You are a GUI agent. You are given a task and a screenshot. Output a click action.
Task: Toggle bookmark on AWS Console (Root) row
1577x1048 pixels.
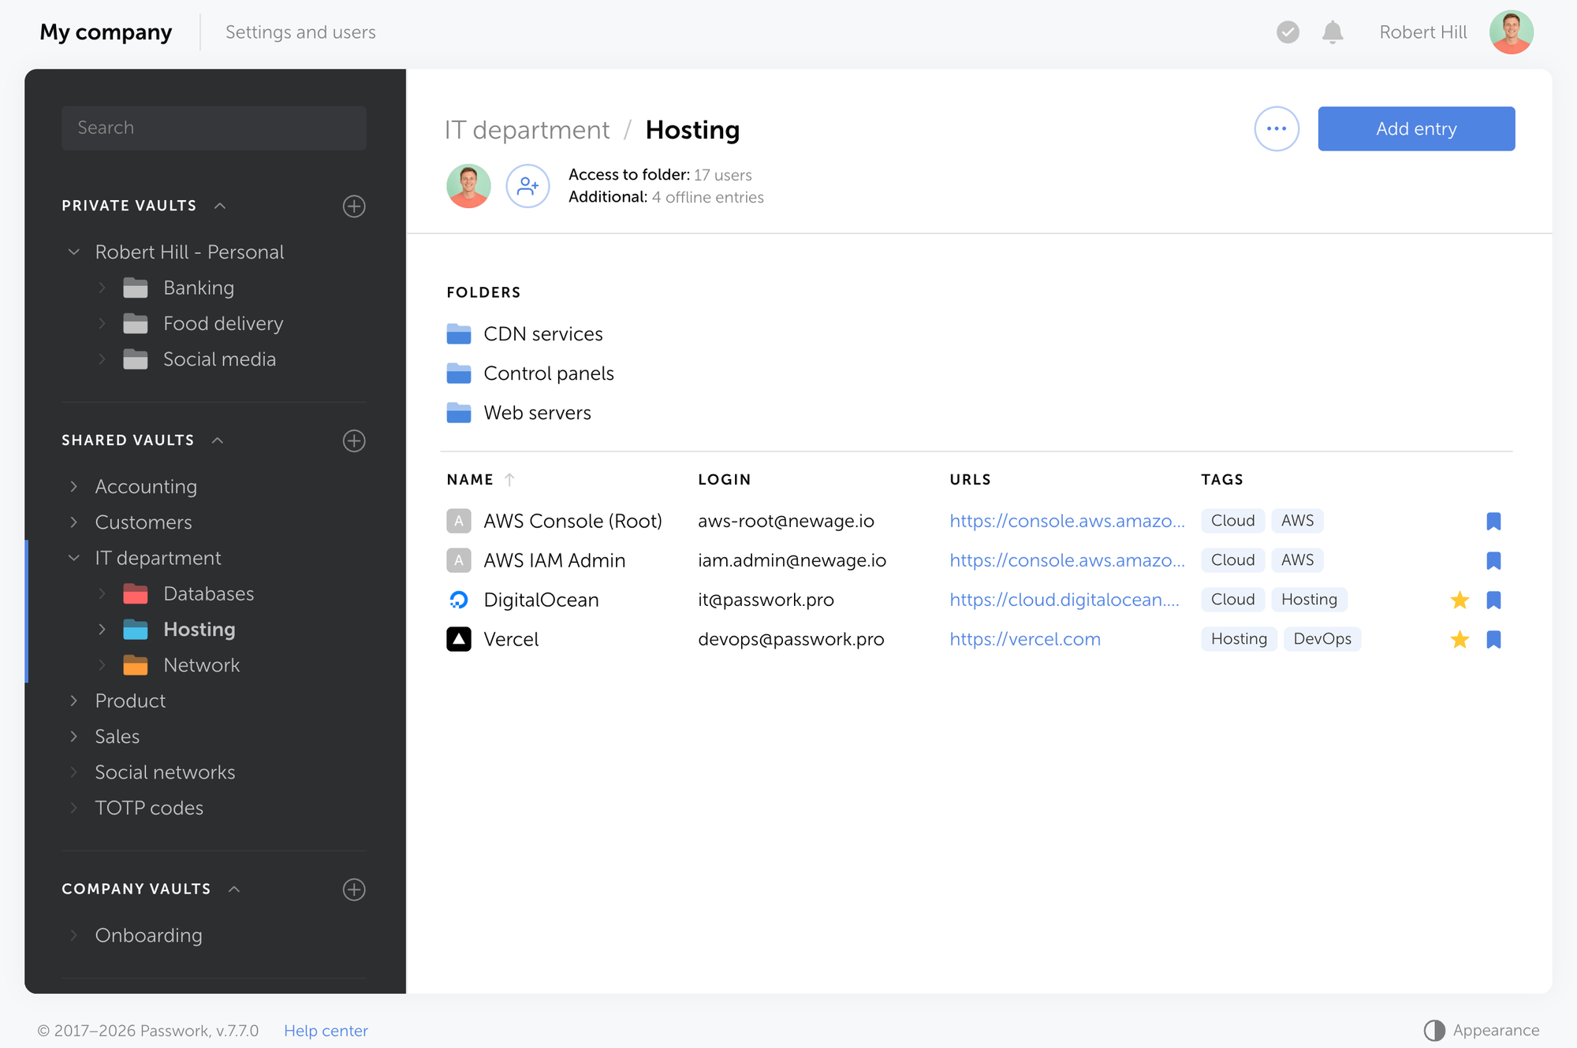(1493, 521)
